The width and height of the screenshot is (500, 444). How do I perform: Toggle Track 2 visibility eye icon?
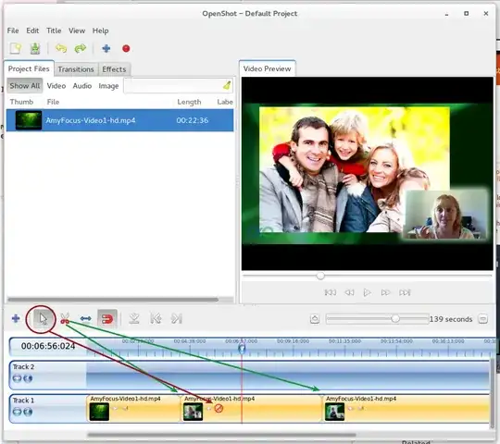pyautogui.click(x=17, y=378)
